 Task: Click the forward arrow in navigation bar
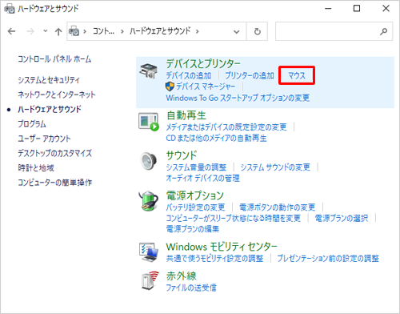tap(30, 31)
